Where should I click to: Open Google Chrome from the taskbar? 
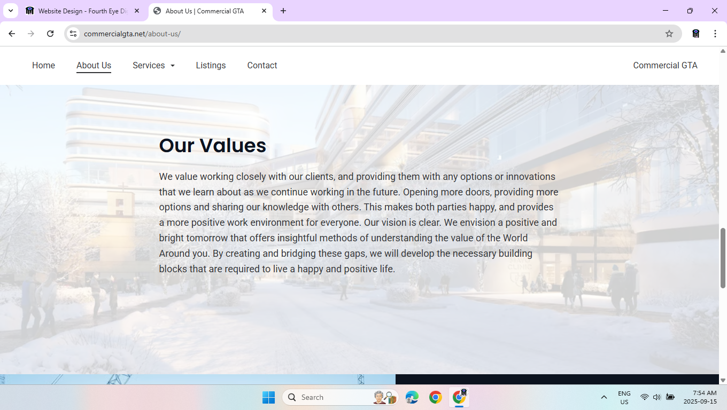tap(436, 397)
